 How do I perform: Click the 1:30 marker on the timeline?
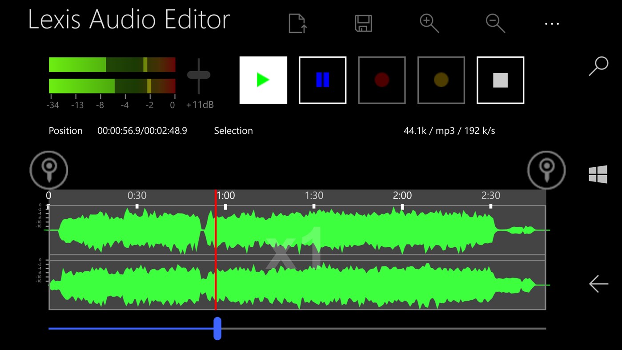[314, 196]
